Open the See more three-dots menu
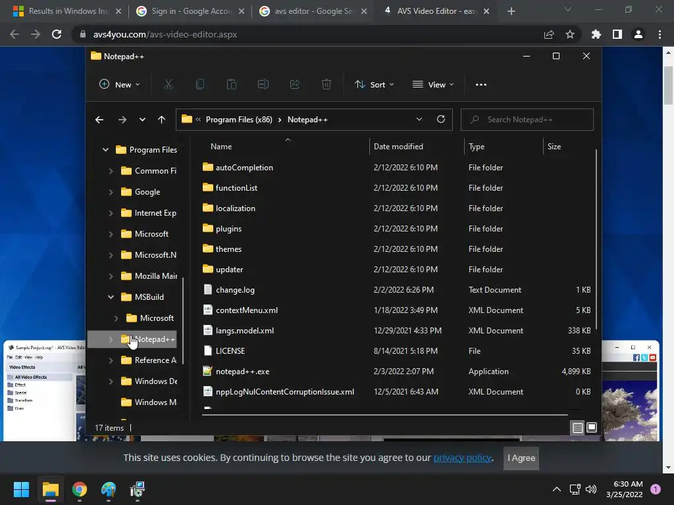This screenshot has width=674, height=505. tap(481, 85)
